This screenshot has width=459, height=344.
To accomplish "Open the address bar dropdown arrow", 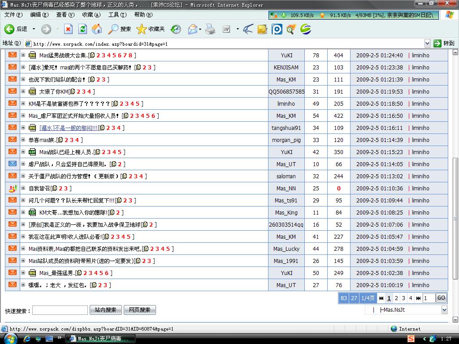I will pyautogui.click(x=427, y=43).
